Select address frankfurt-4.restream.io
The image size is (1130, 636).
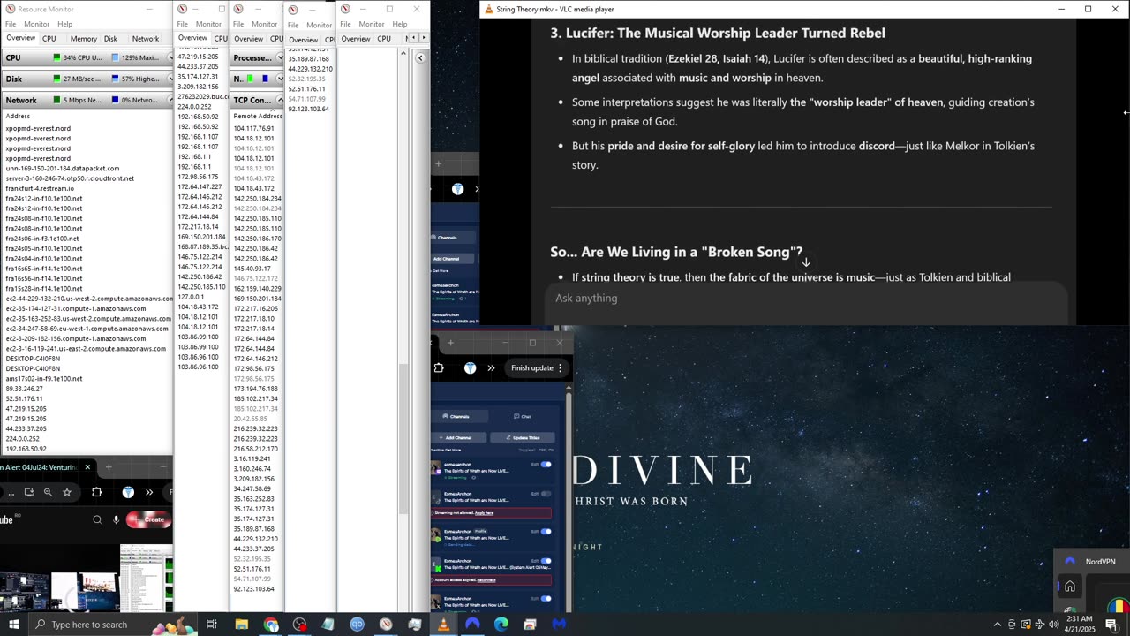coord(40,188)
